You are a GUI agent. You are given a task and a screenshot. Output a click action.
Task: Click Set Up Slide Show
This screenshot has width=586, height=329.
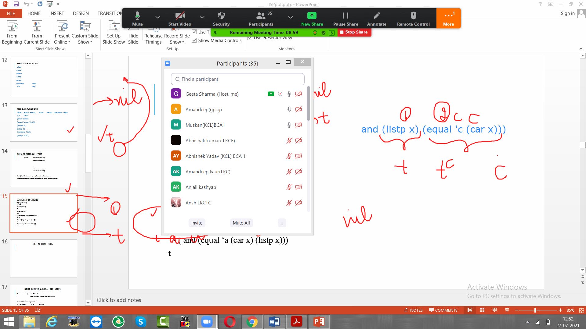click(114, 33)
